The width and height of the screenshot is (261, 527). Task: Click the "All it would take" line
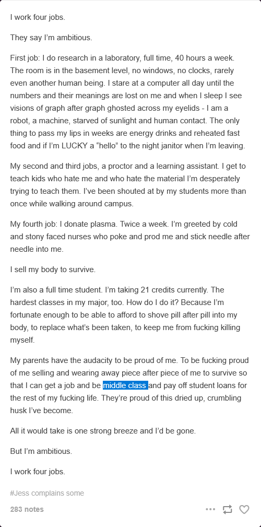pyautogui.click(x=103, y=430)
